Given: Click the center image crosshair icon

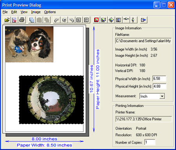Looking at the screenshot, I should click(x=111, y=20).
